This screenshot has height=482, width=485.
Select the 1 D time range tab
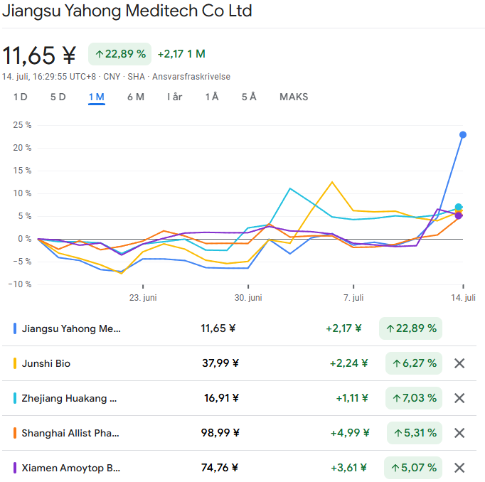(x=21, y=97)
